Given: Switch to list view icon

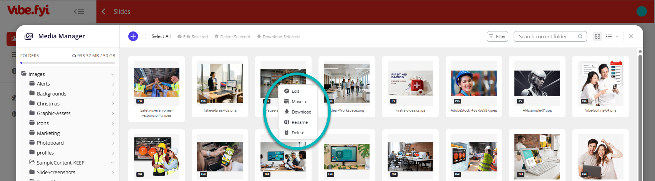Looking at the screenshot, I should [609, 36].
